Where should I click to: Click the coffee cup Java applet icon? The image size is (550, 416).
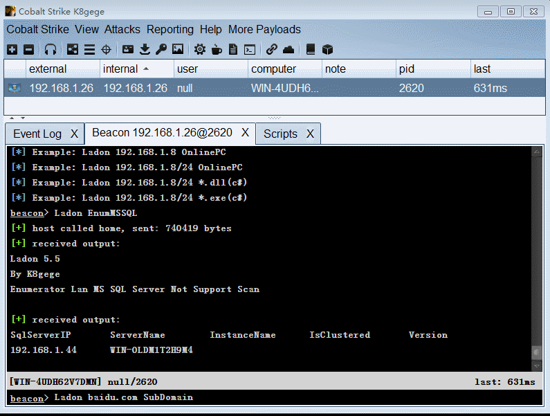click(217, 50)
